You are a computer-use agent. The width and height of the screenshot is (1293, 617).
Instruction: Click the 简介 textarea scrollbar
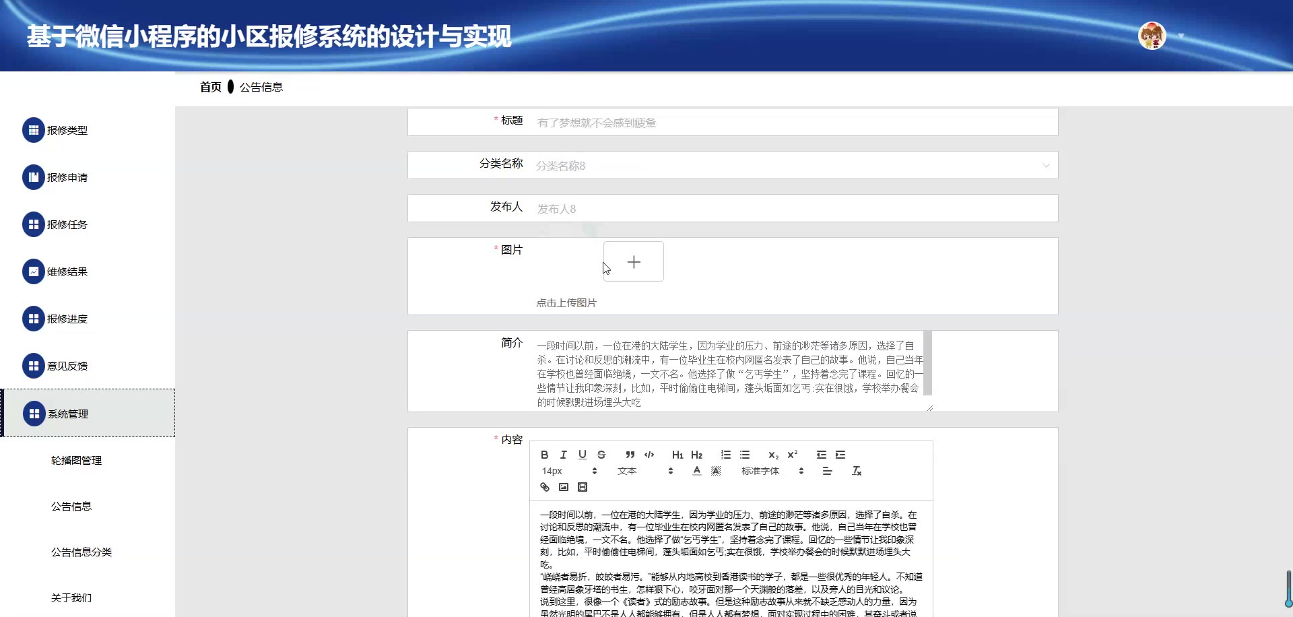click(x=927, y=363)
